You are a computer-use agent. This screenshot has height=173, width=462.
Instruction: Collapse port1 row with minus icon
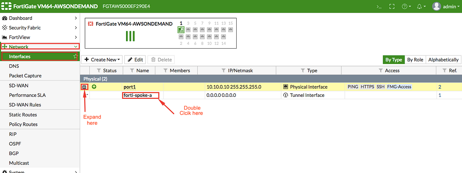tap(84, 87)
